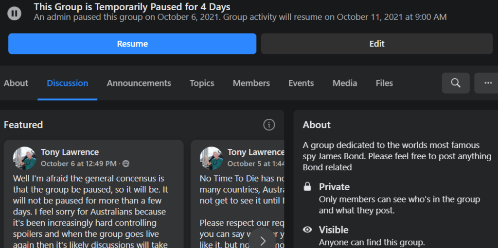The image size is (498, 248).
Task: Click the Visible eye icon
Action: tap(307, 230)
